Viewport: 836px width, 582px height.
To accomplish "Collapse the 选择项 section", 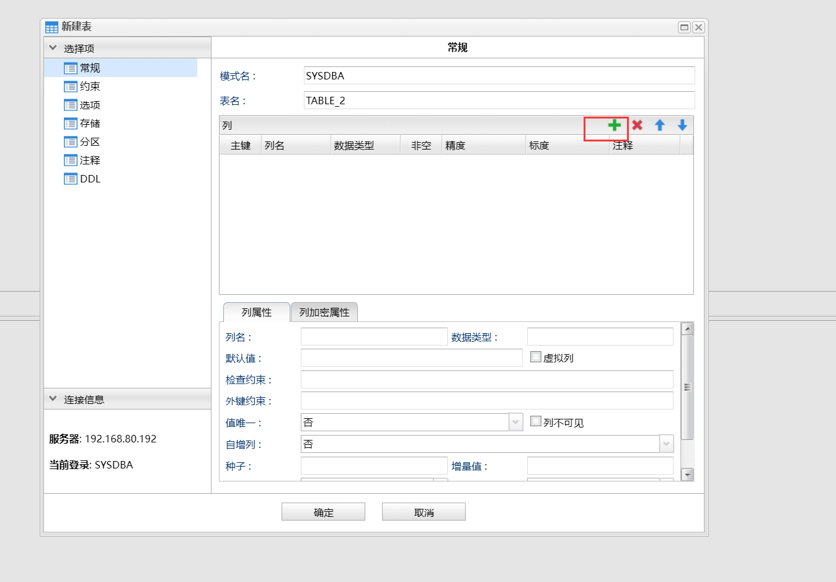I will [x=53, y=47].
